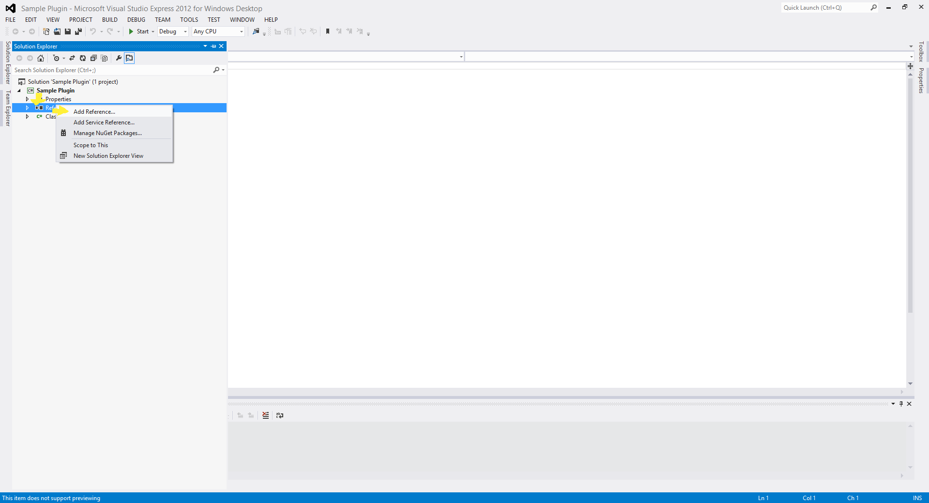Open the HELP menu
The width and height of the screenshot is (929, 503).
[271, 20]
